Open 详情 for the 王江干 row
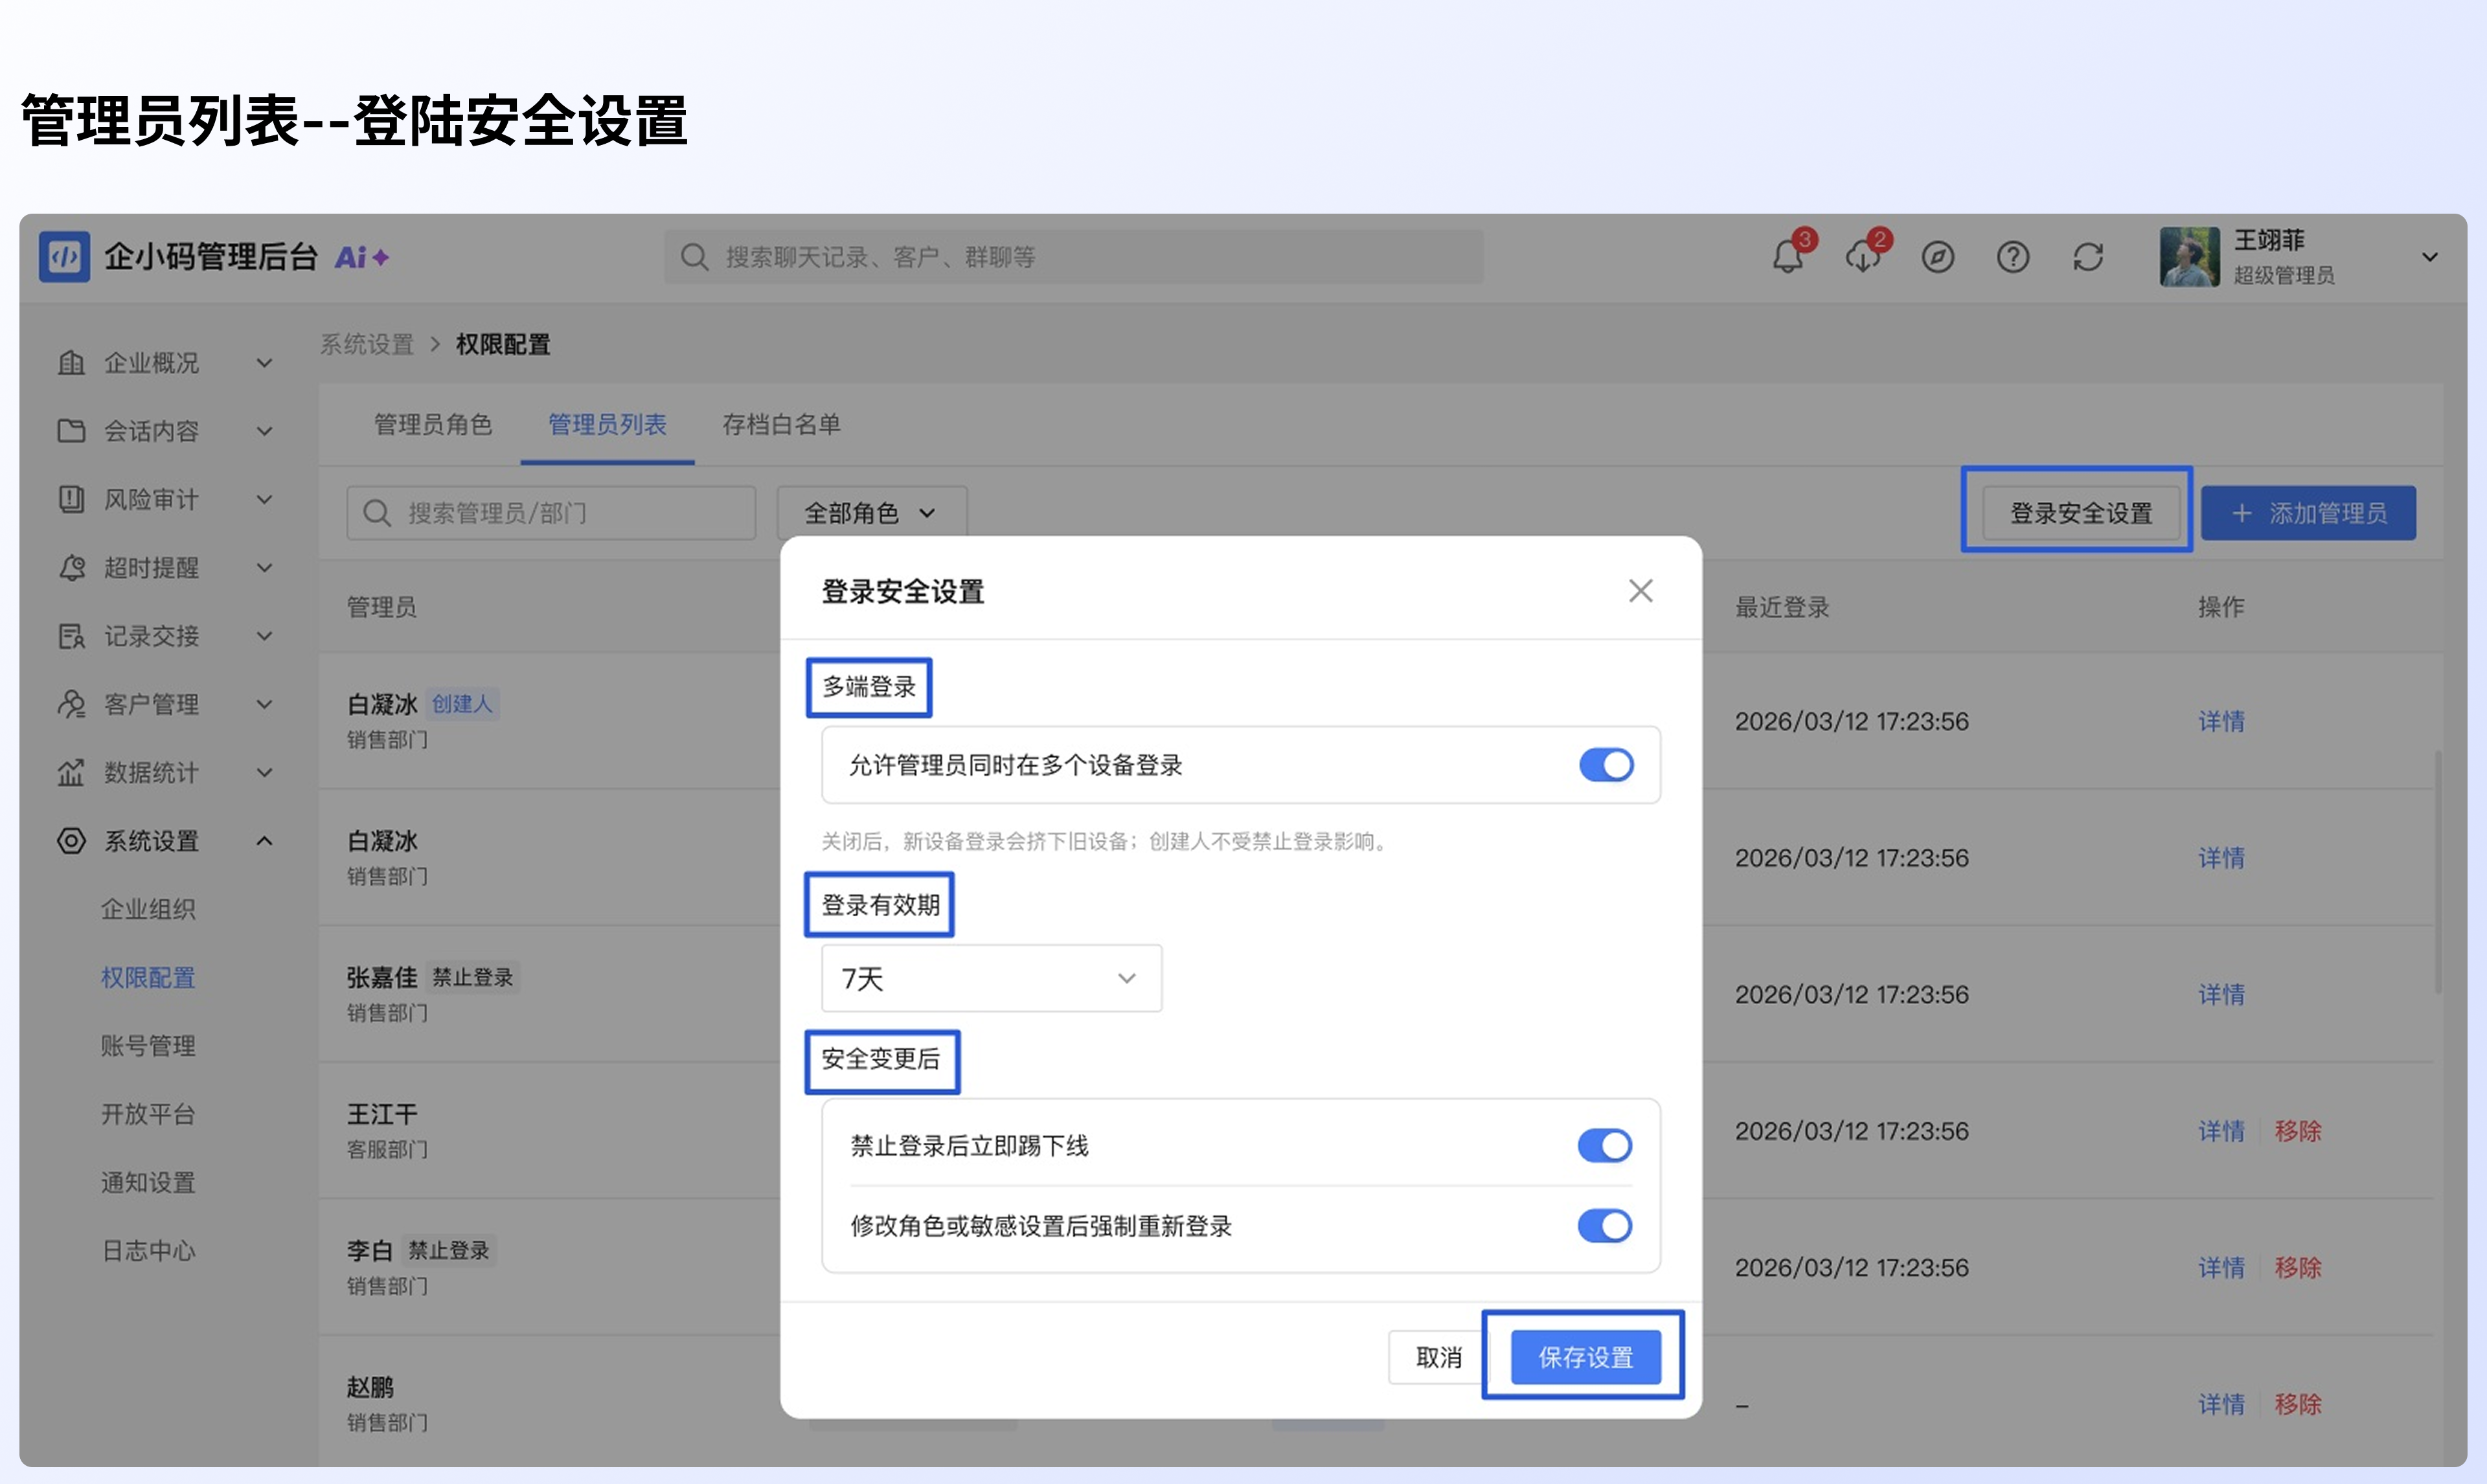This screenshot has width=2487, height=1484. pyautogui.click(x=2221, y=1131)
